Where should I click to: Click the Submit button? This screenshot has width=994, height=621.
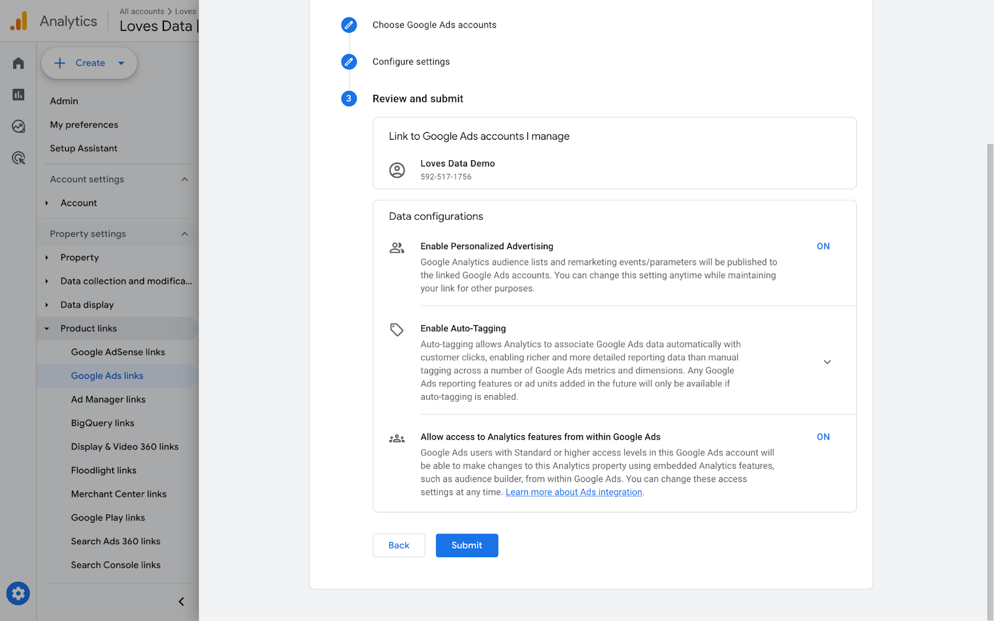467,545
